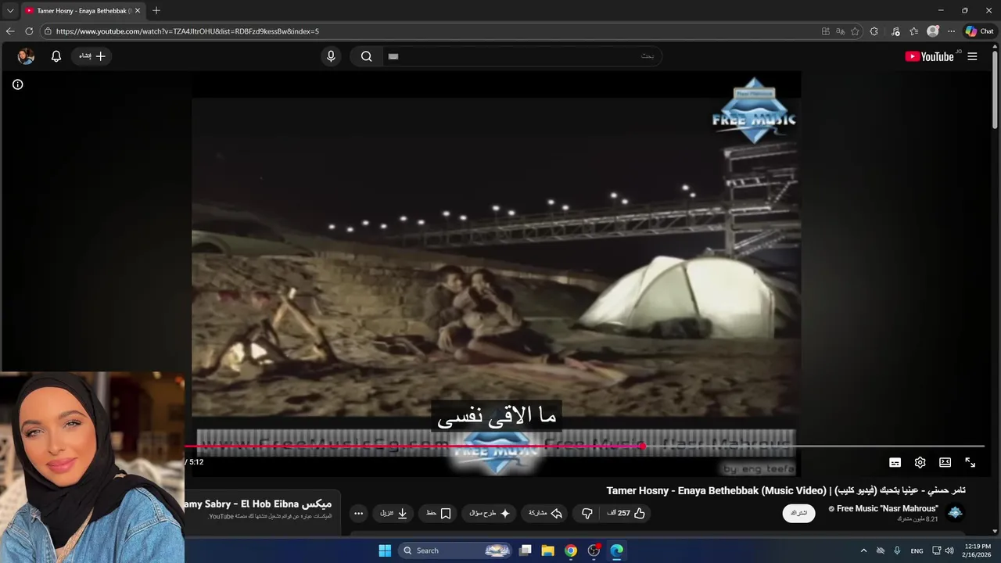1001x563 pixels.
Task: Open a new browser tab
Action: (x=156, y=11)
